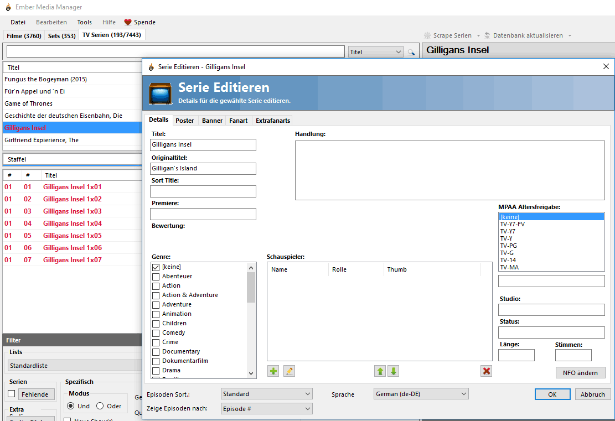Switch to the Fanart tab
Viewport: 615px width, 421px height.
click(239, 121)
